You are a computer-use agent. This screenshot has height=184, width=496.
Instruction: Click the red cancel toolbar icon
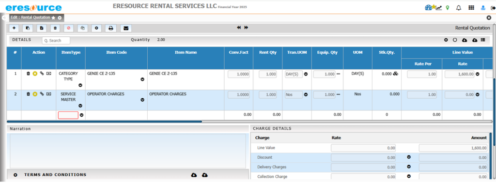point(69,28)
